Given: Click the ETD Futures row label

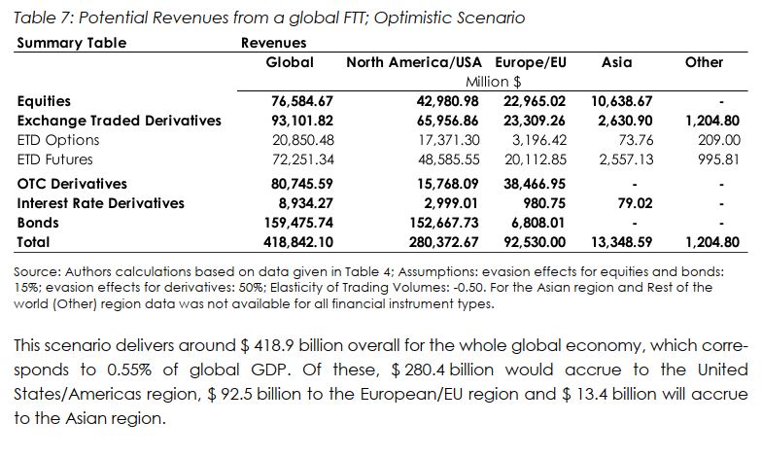Looking at the screenshot, I should click(58, 159).
